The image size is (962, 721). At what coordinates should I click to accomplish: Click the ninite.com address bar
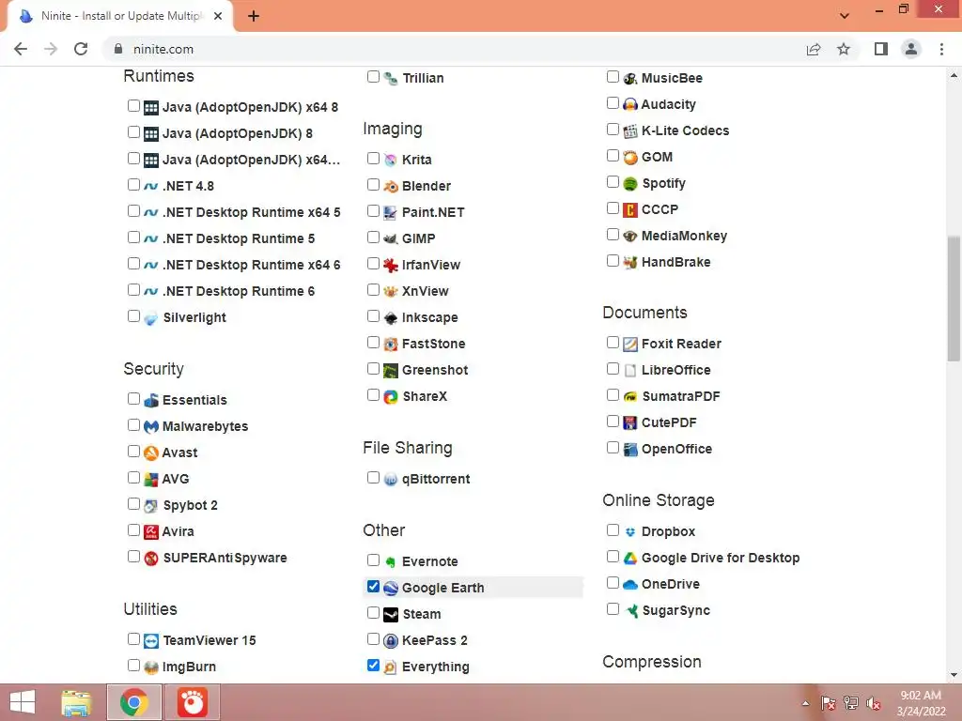click(454, 49)
